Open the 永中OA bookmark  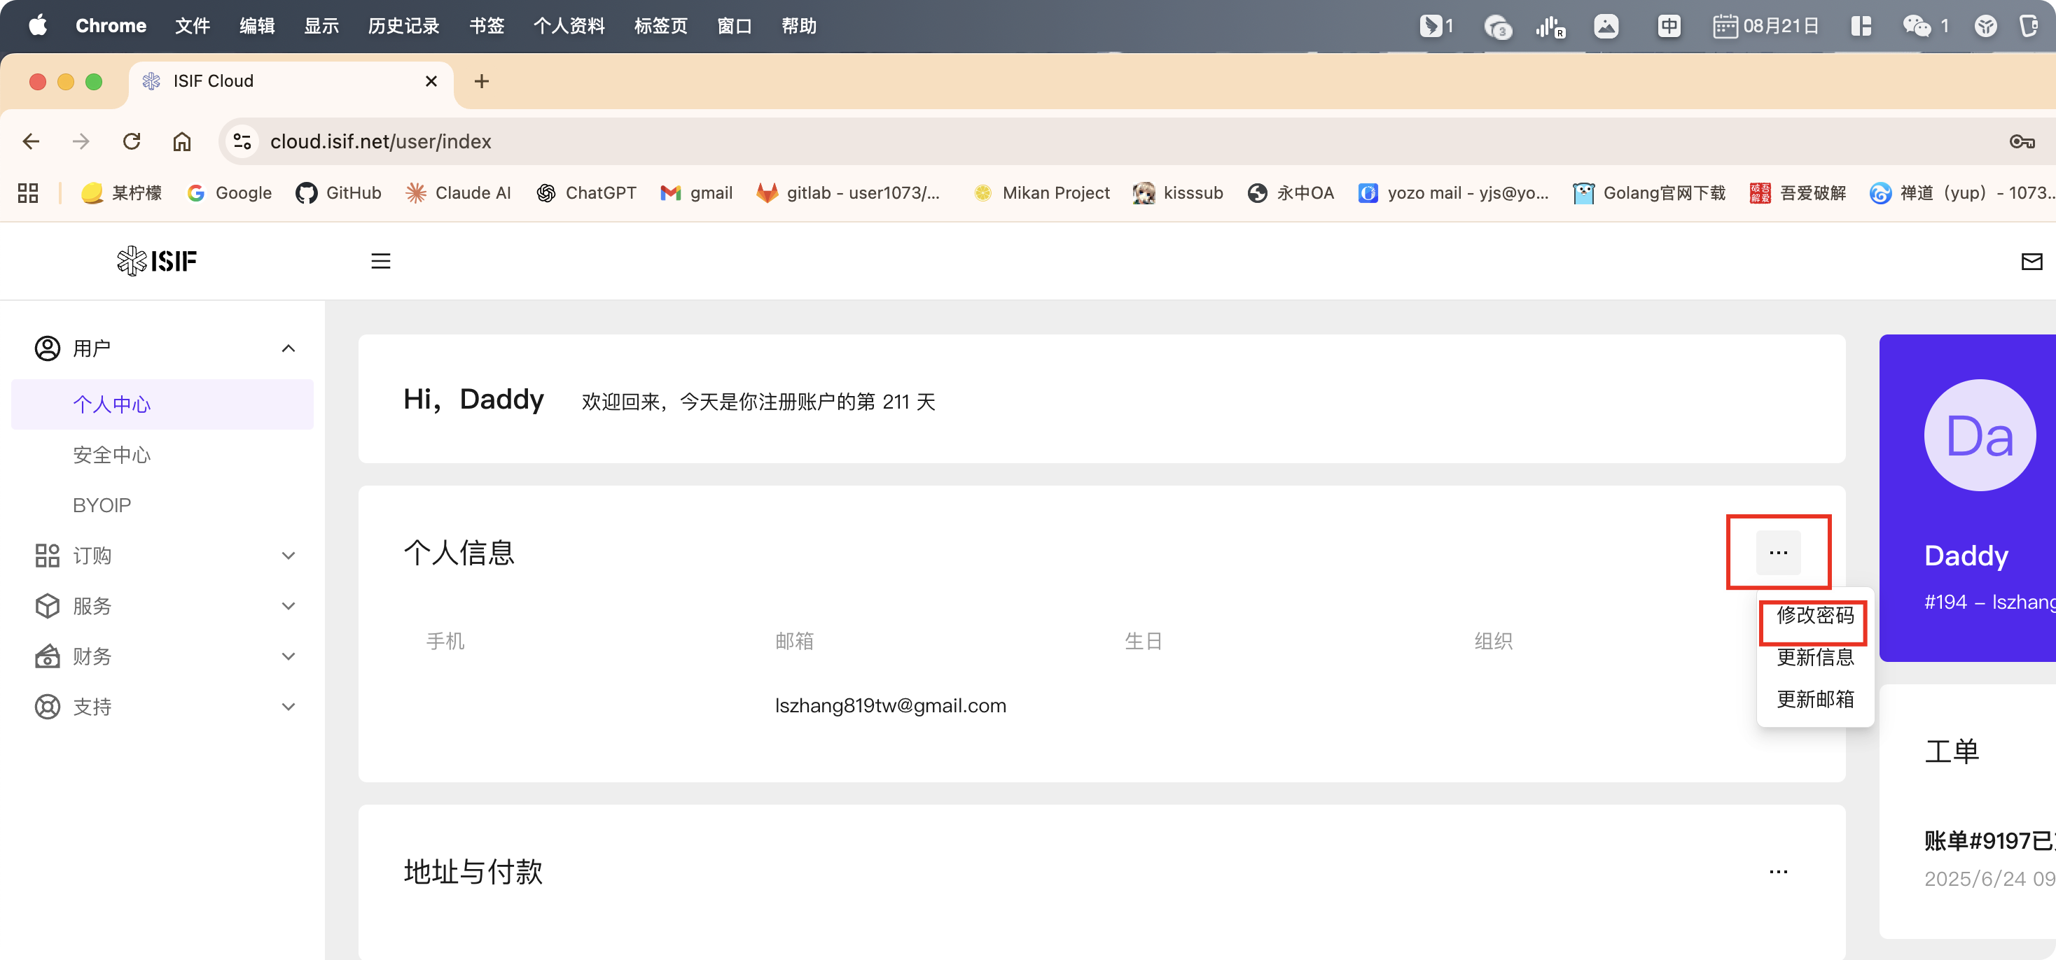click(1291, 193)
